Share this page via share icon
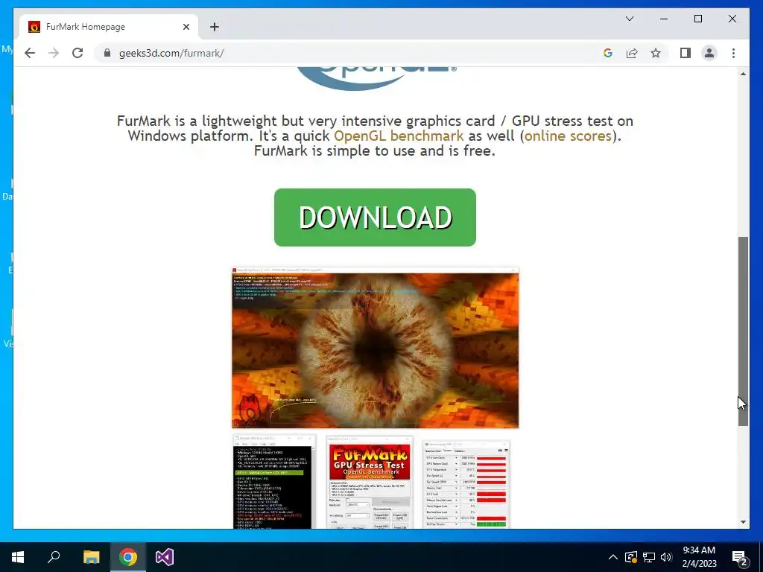The width and height of the screenshot is (763, 572). [x=632, y=53]
